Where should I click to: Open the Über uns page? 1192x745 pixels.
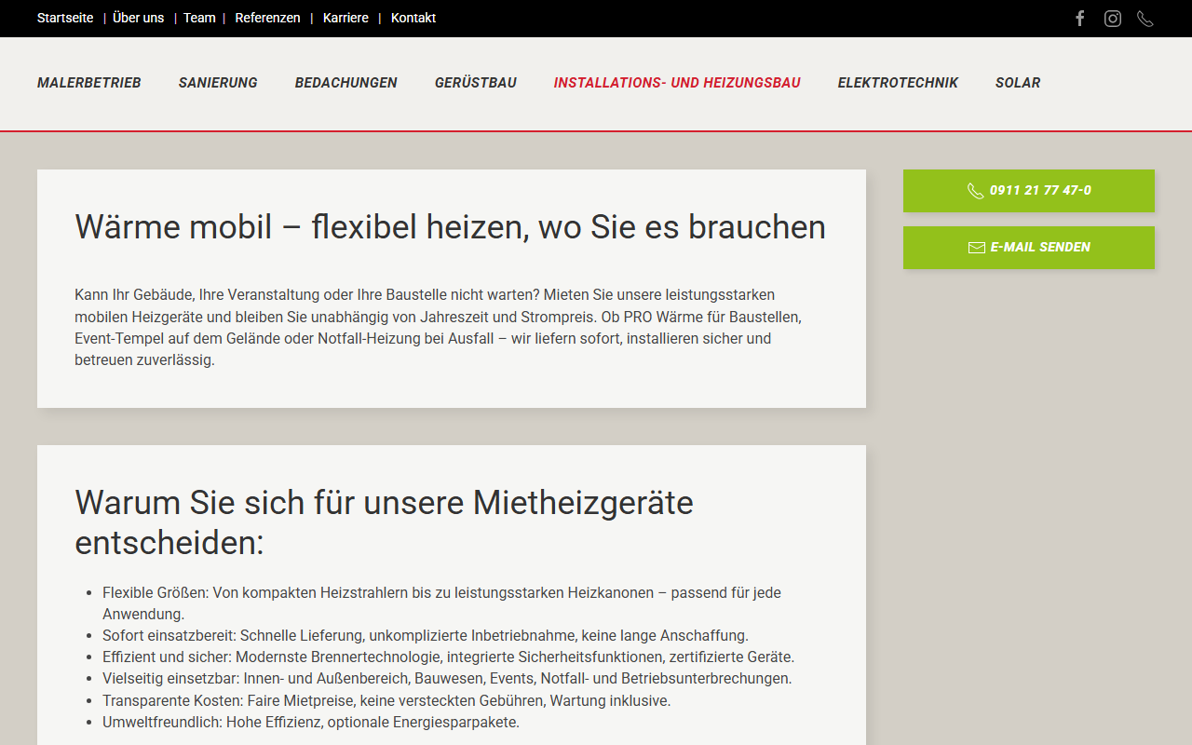138,18
